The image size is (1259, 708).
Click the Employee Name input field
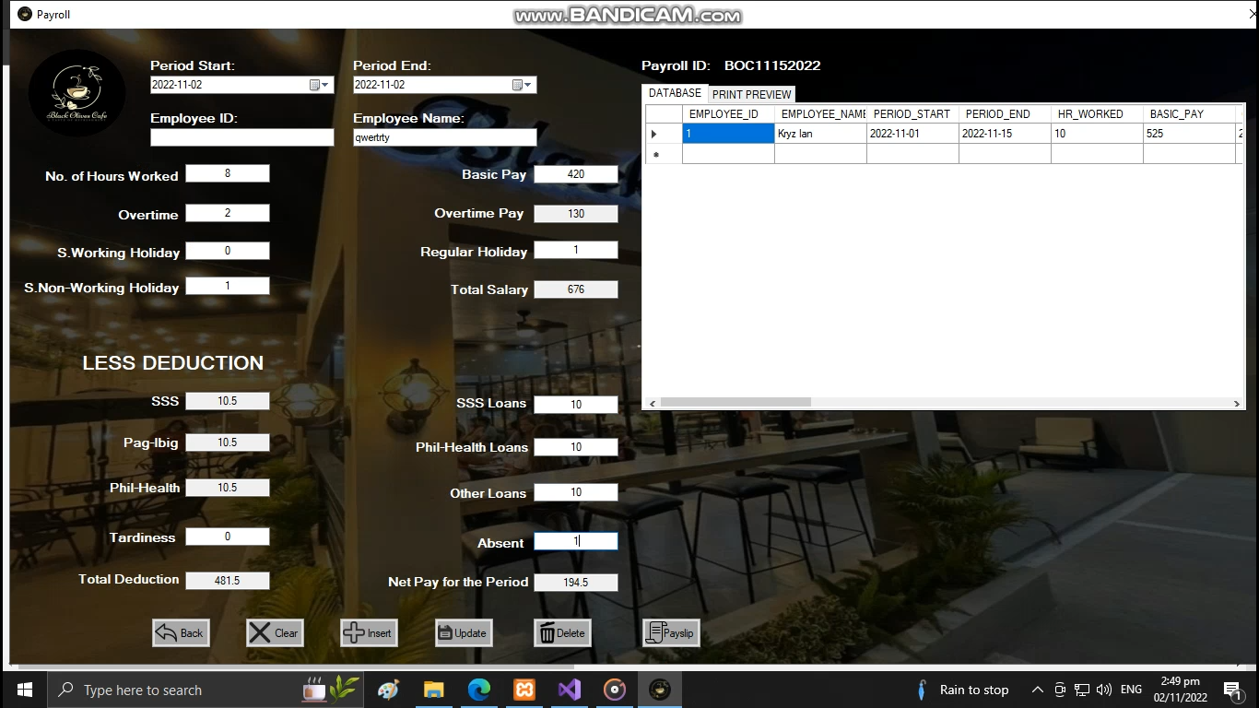coord(445,137)
